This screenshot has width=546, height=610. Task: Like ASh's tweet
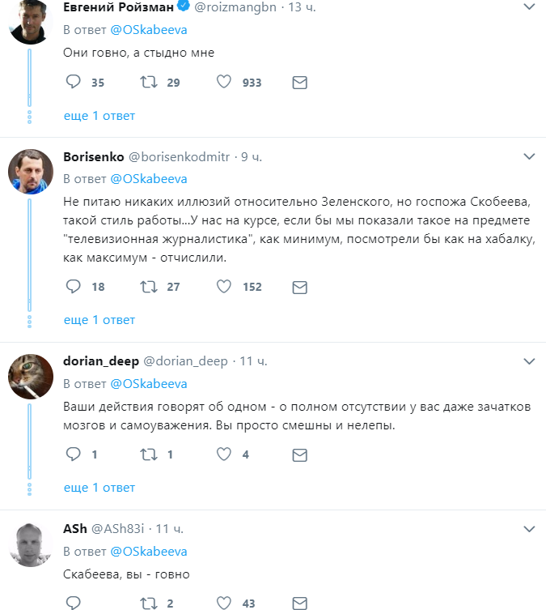[x=225, y=603]
